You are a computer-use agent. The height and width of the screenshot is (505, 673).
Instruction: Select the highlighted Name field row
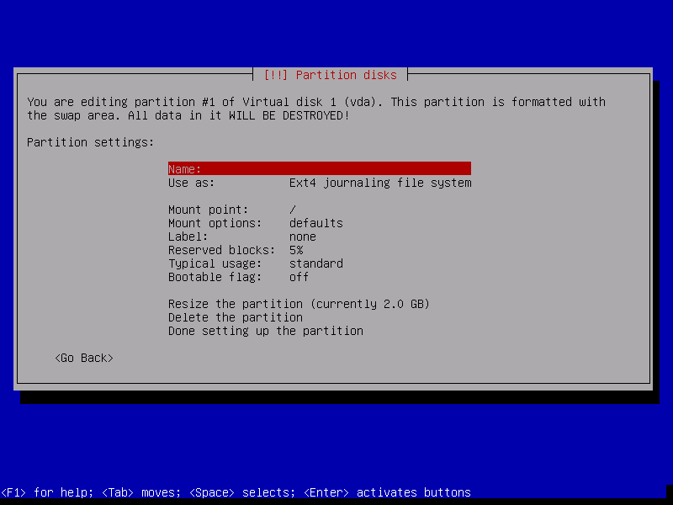(x=319, y=169)
